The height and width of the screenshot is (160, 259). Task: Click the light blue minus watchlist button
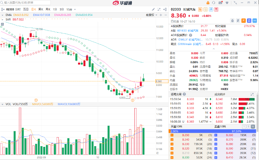[x=255, y=21]
